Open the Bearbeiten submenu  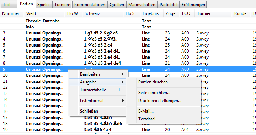[97, 74]
